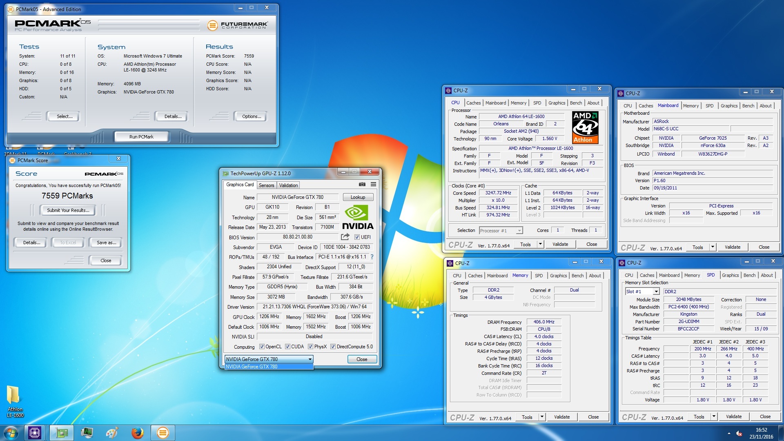Click the NVIDIA logo in GPU-Z
The width and height of the screenshot is (784, 441).
click(x=358, y=218)
